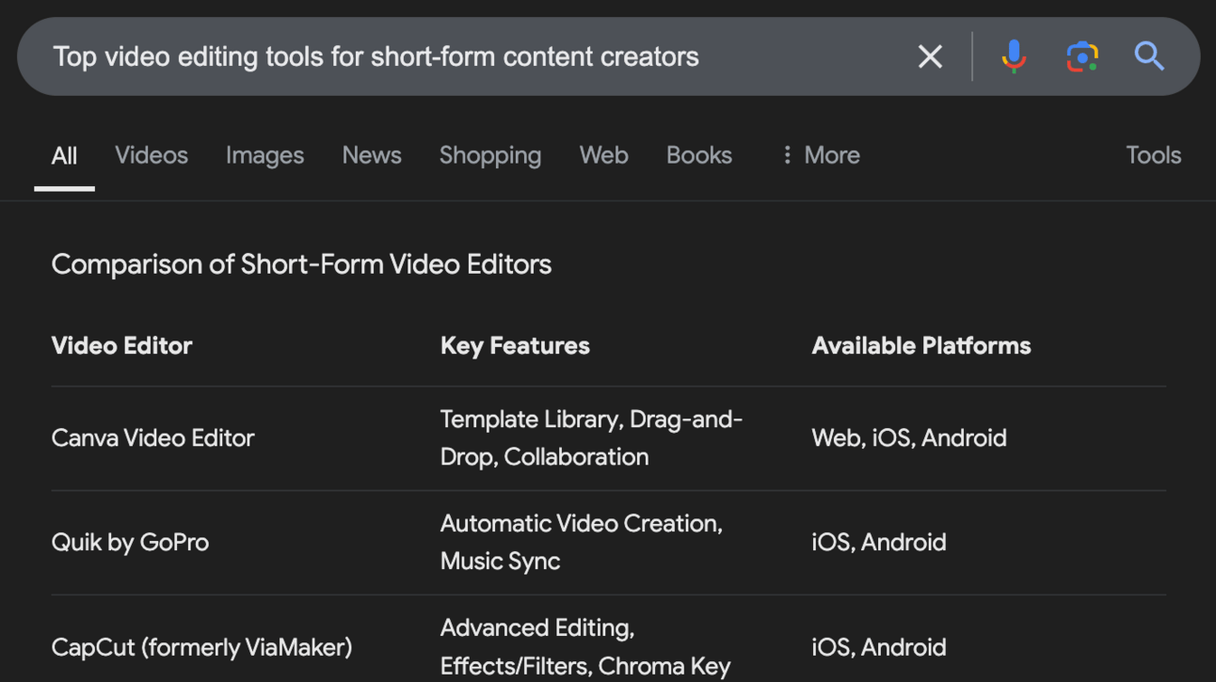Submit search with magnifying glass icon
Viewport: 1216px width, 682px height.
tap(1149, 56)
